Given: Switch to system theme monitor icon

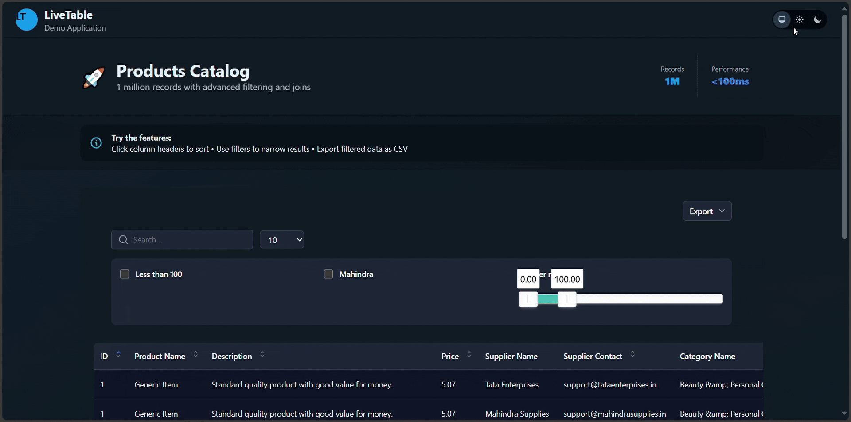Looking at the screenshot, I should 782,20.
